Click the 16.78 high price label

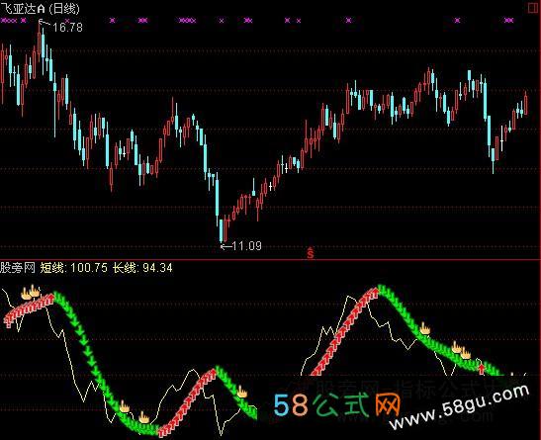coord(67,27)
